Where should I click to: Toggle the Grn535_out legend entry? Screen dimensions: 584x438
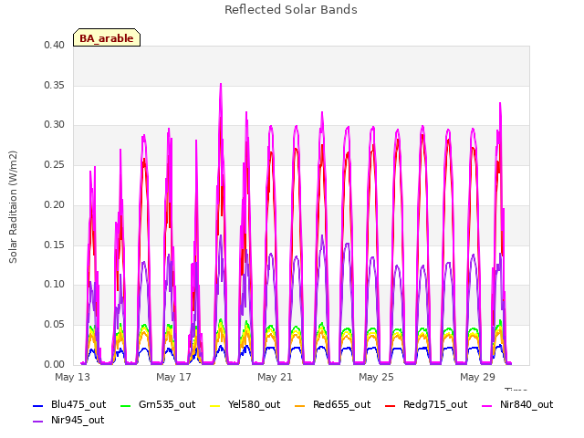(158, 405)
